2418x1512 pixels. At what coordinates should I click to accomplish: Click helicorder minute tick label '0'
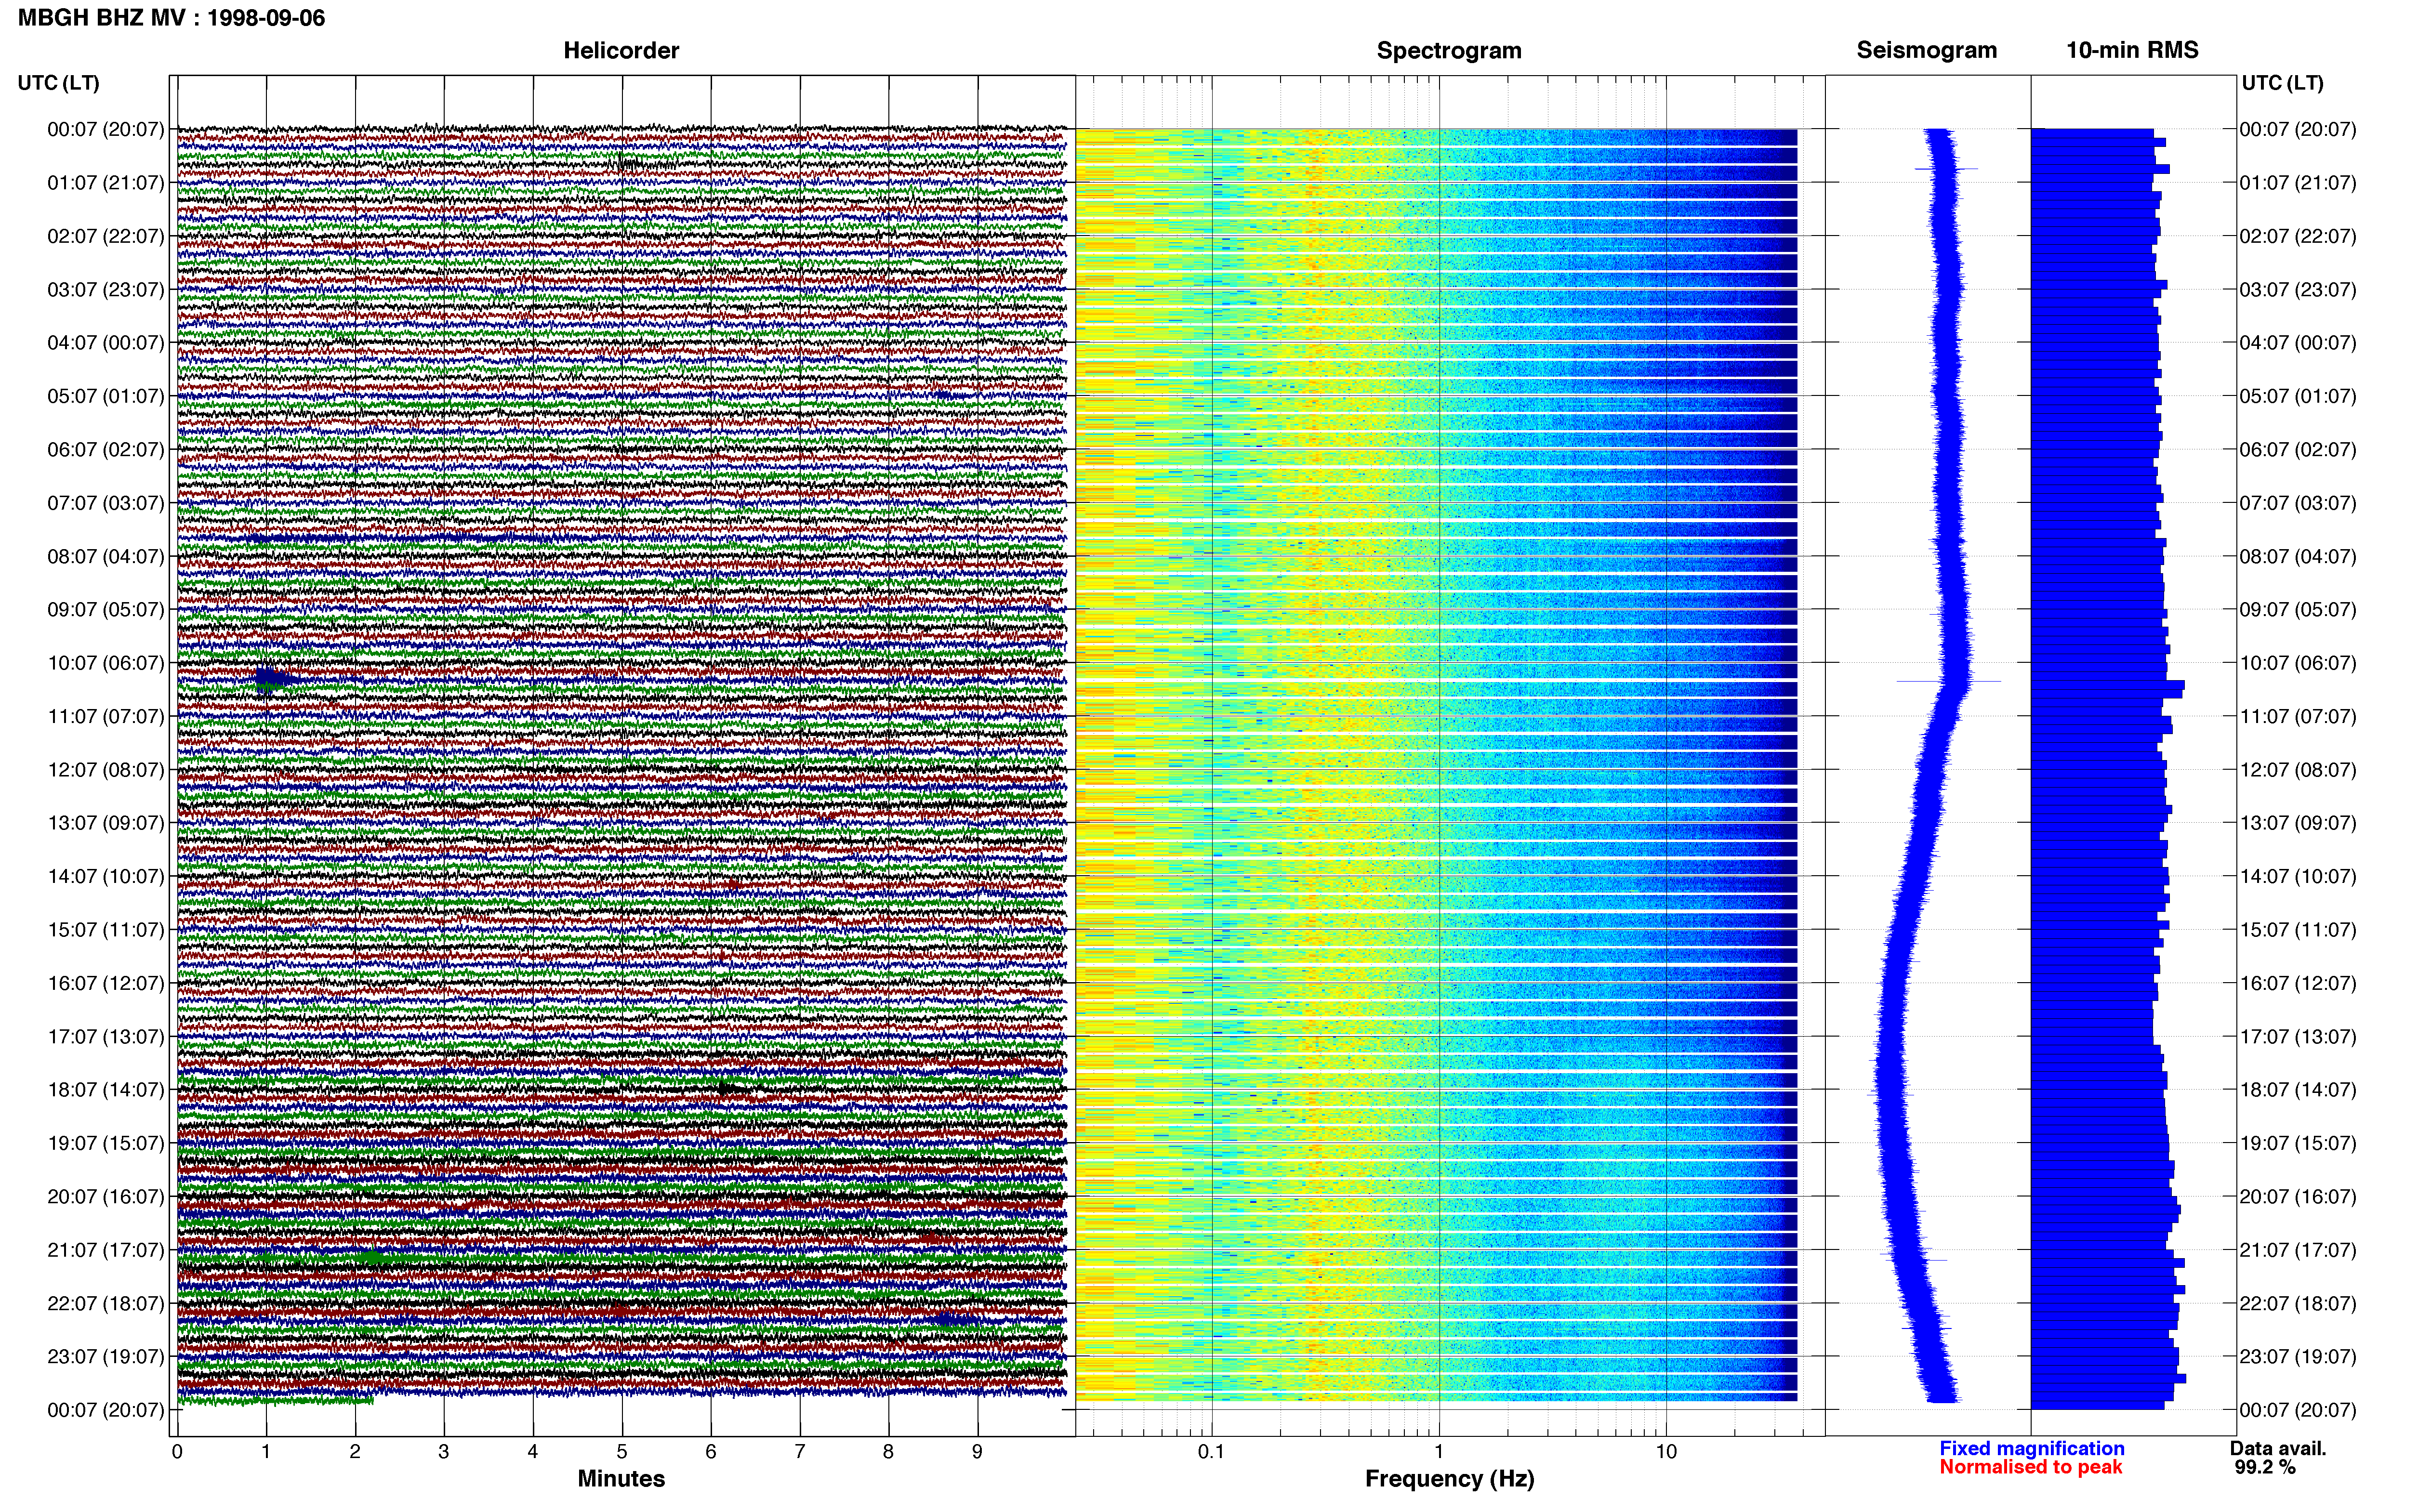pyautogui.click(x=177, y=1452)
